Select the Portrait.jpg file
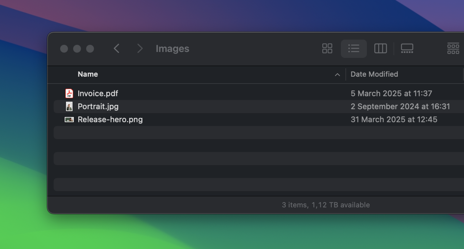Screen dimensions: 464x249 pos(98,106)
